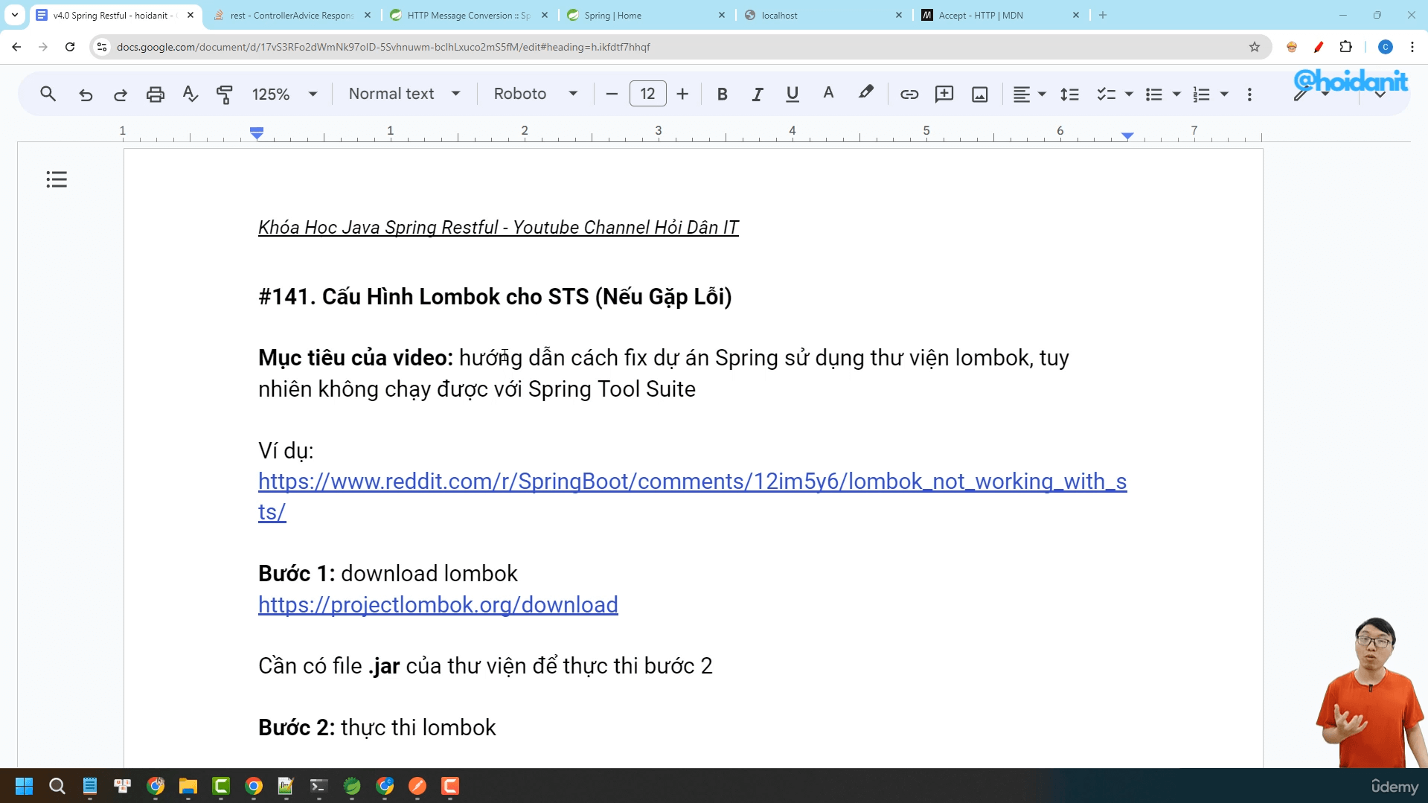
Task: Open the Windows Start menu
Action: pos(24,786)
